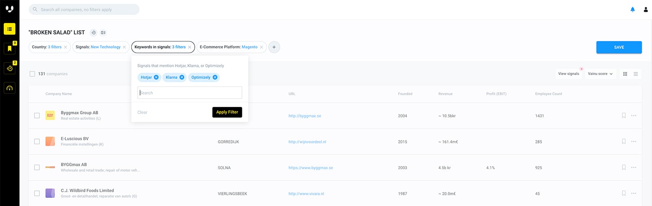Open the user profile icon
Screen dimensions: 652x206
click(x=646, y=9)
